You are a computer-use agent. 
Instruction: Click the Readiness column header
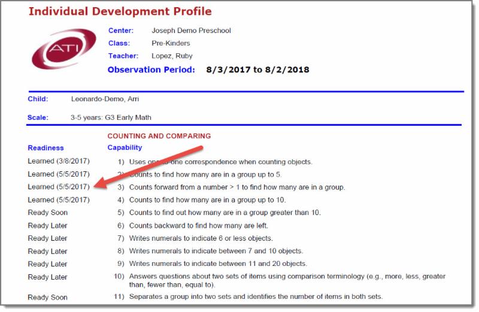(x=46, y=148)
